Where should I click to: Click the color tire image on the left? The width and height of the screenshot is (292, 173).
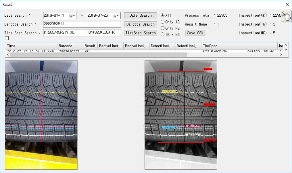pos(41,115)
